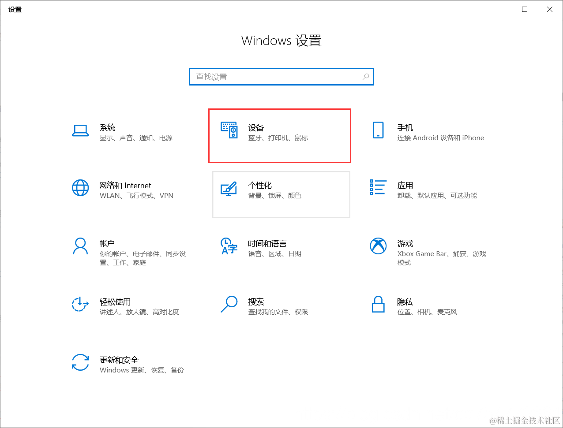563x428 pixels.
Task: Maximize the 设置 window
Action: pyautogui.click(x=525, y=9)
